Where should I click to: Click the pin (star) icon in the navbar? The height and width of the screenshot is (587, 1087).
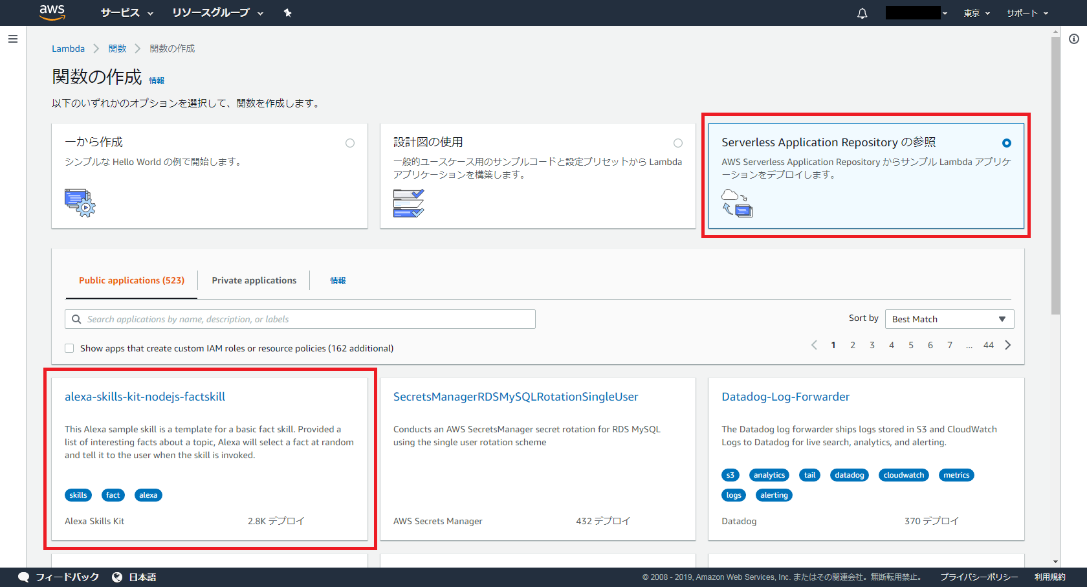287,12
